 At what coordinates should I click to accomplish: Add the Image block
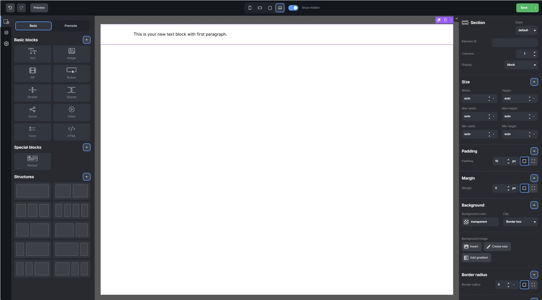(x=72, y=54)
